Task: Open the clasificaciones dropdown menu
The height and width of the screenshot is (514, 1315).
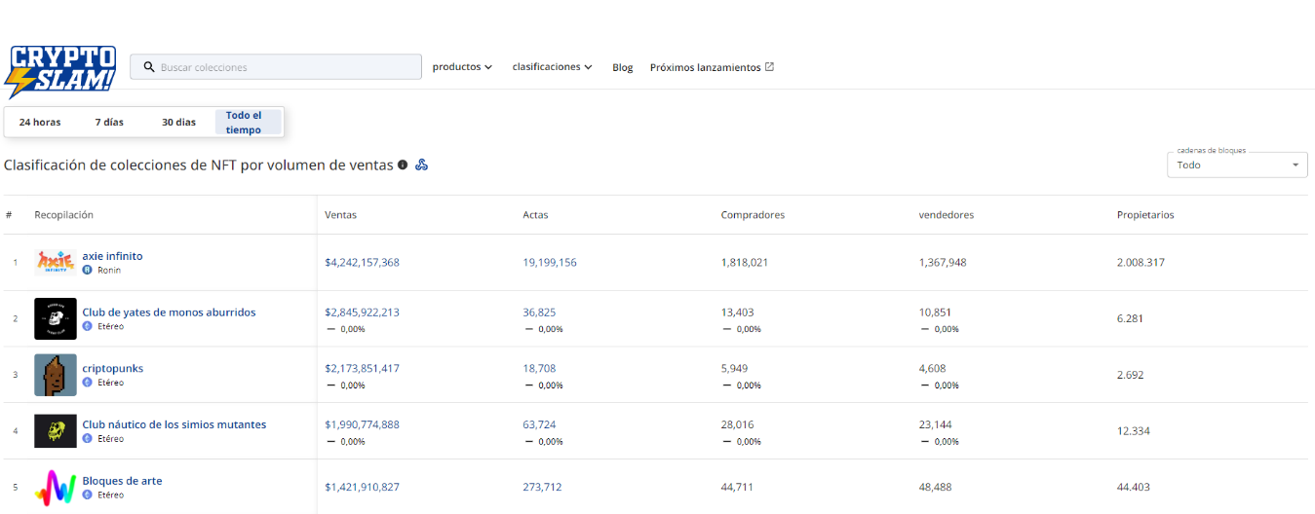Action: [x=552, y=67]
